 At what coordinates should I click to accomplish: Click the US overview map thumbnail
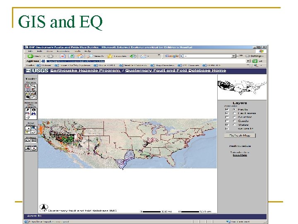242,87
